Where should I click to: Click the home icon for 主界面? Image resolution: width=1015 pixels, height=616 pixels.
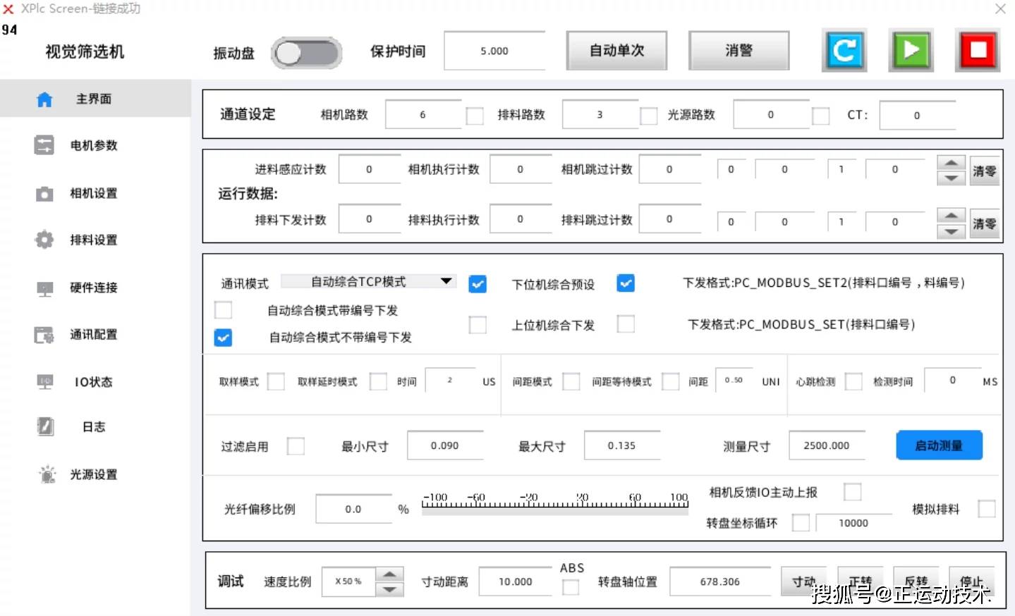[44, 99]
